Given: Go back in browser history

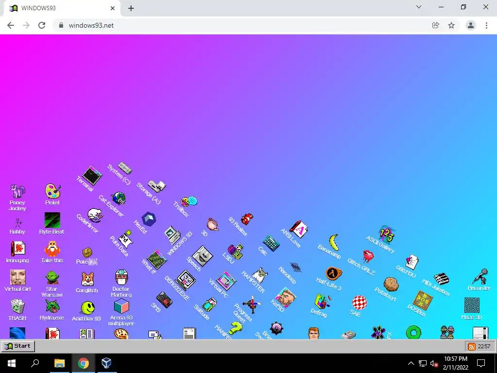Looking at the screenshot, I should click(11, 25).
